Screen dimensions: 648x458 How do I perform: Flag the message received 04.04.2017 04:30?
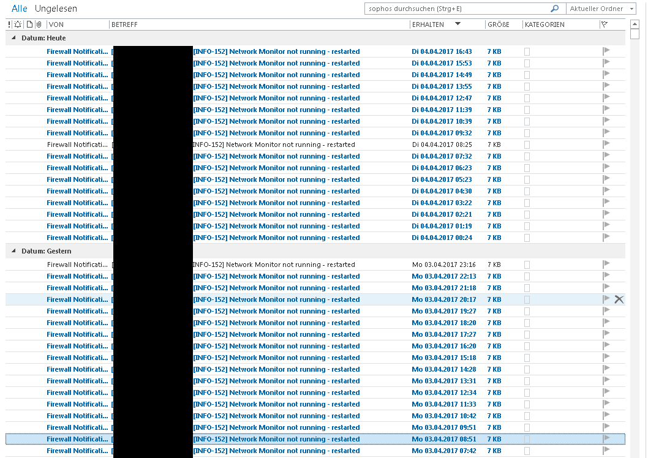(x=606, y=191)
